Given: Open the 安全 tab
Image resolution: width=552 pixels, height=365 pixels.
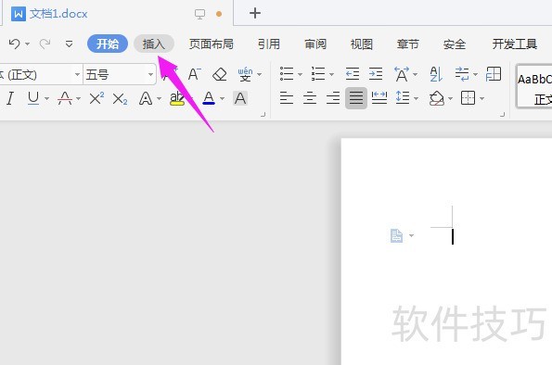Looking at the screenshot, I should click(455, 44).
